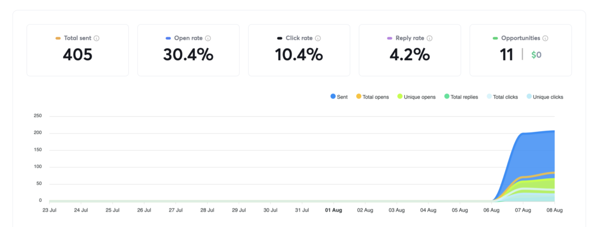Select the $0 opportunities value
The height and width of the screenshot is (227, 589).
click(536, 55)
